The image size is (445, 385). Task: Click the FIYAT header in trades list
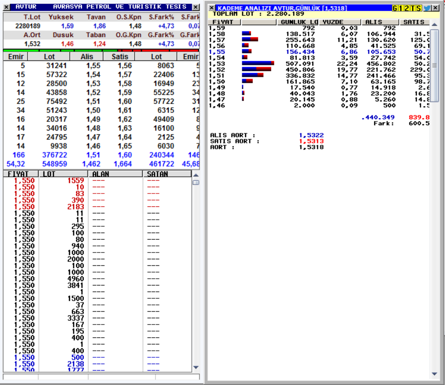pos(21,174)
